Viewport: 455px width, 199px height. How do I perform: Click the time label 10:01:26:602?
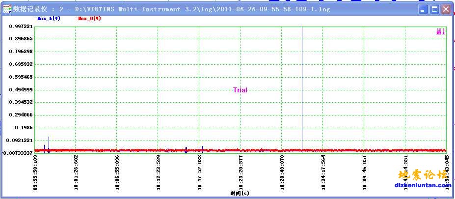pos(76,172)
